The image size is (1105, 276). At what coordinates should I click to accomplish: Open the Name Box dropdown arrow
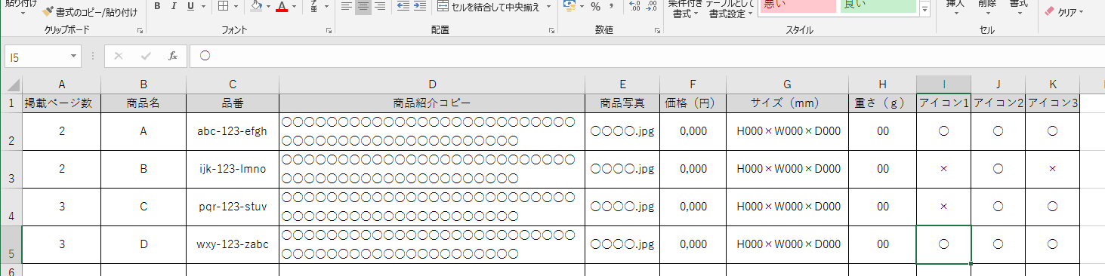(x=74, y=56)
